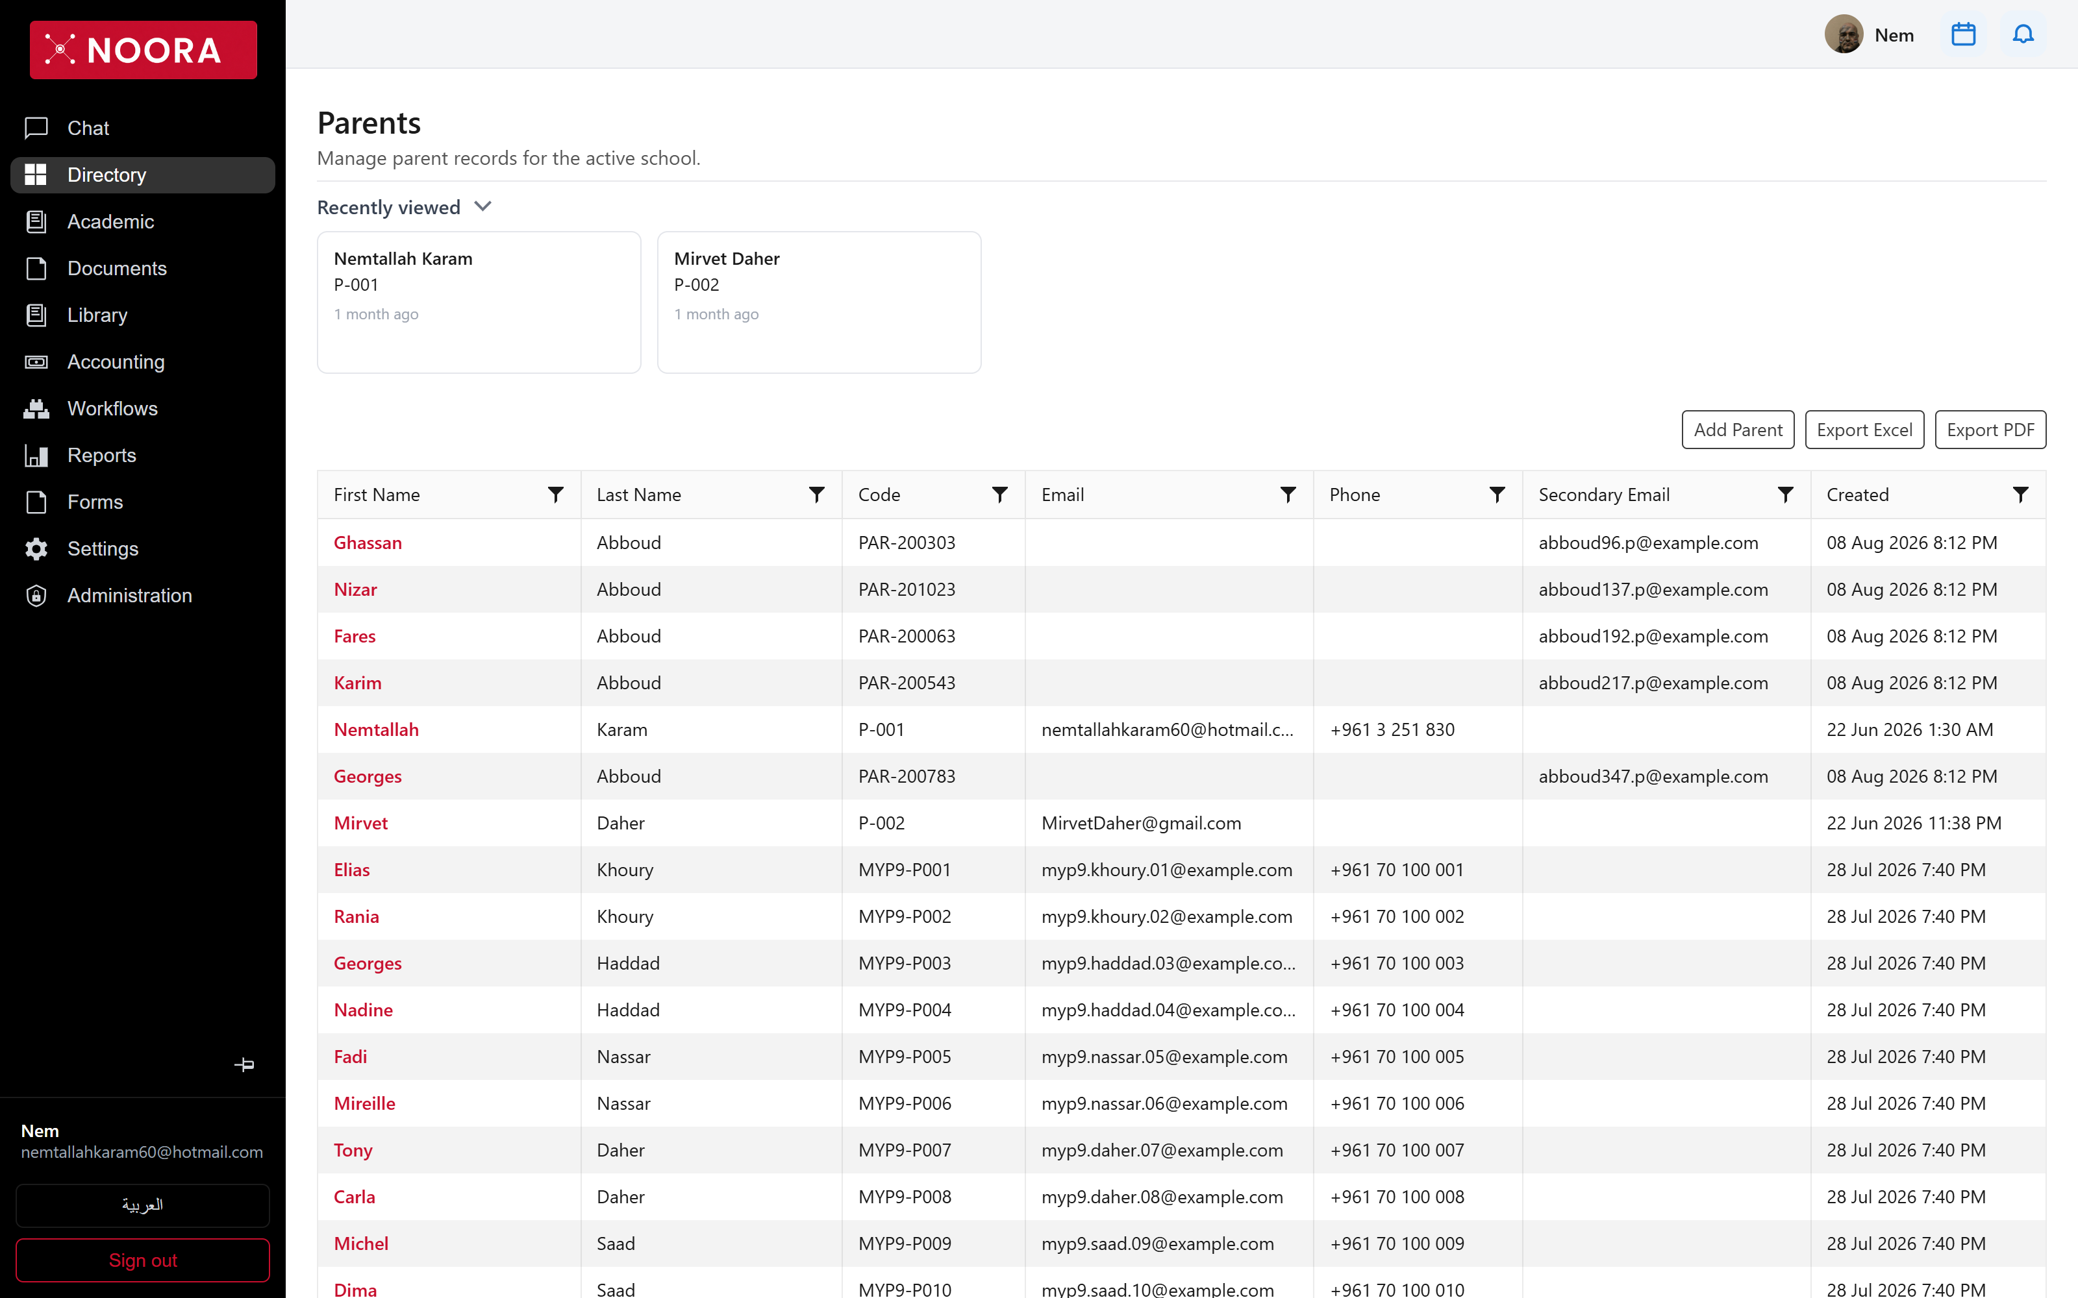Click the Accounting money icon
This screenshot has width=2078, height=1298.
click(36, 361)
